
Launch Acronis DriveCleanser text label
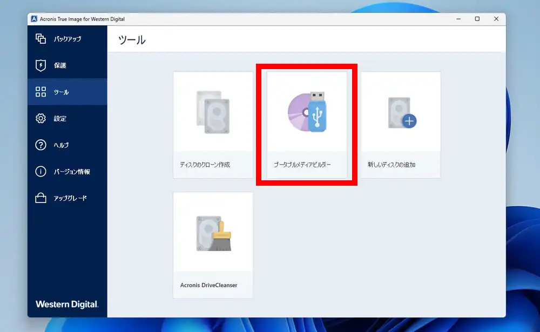coord(208,285)
